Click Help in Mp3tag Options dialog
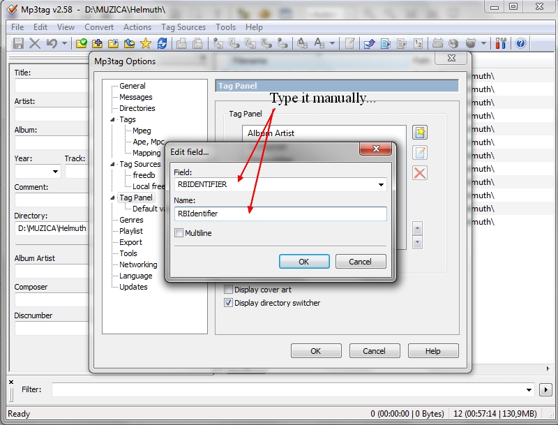The height and width of the screenshot is (425, 558). (433, 351)
